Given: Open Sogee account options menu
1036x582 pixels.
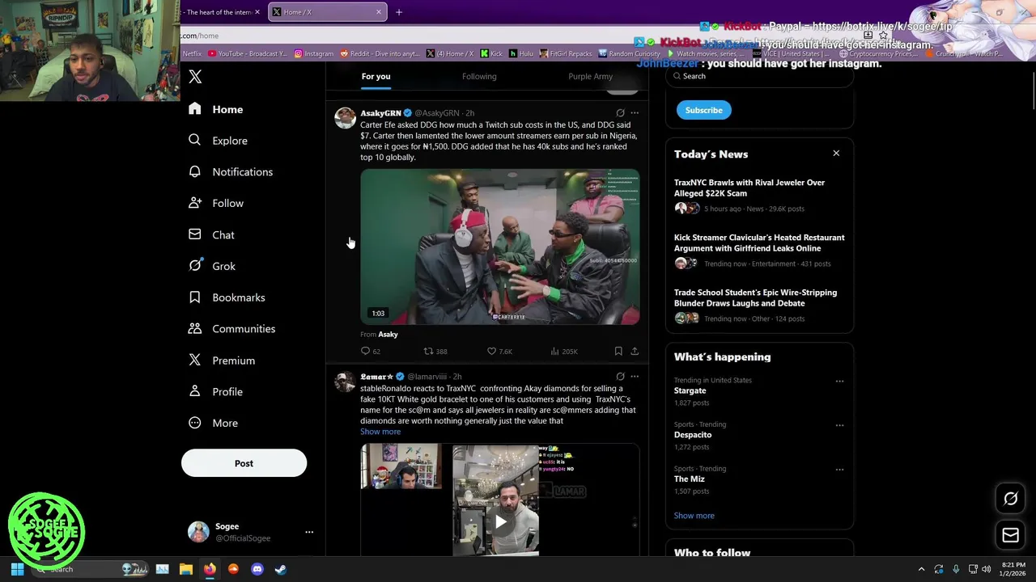Looking at the screenshot, I should click(x=308, y=532).
